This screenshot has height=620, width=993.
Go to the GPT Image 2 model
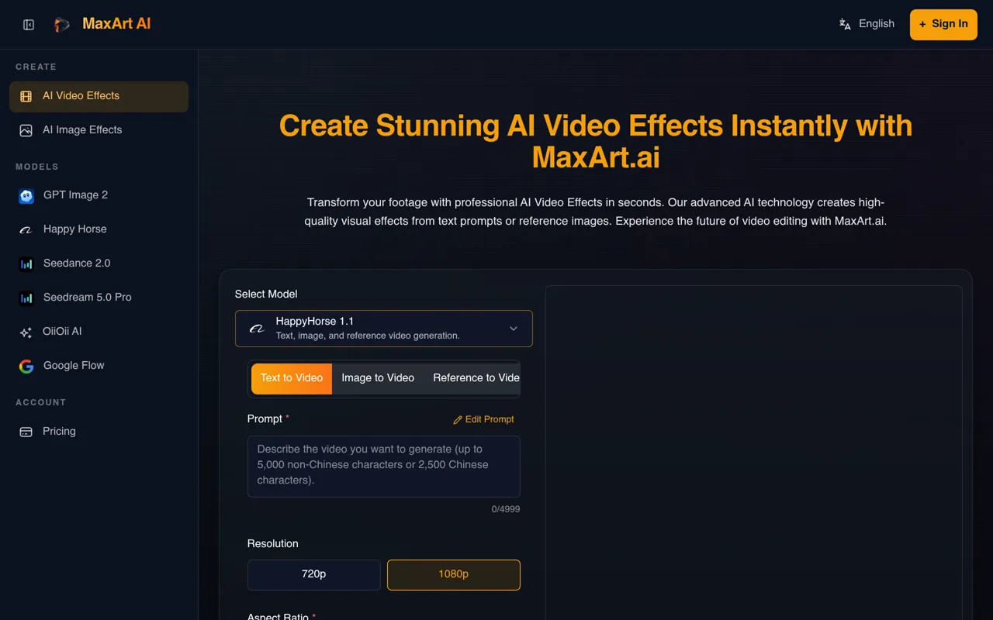(99, 195)
